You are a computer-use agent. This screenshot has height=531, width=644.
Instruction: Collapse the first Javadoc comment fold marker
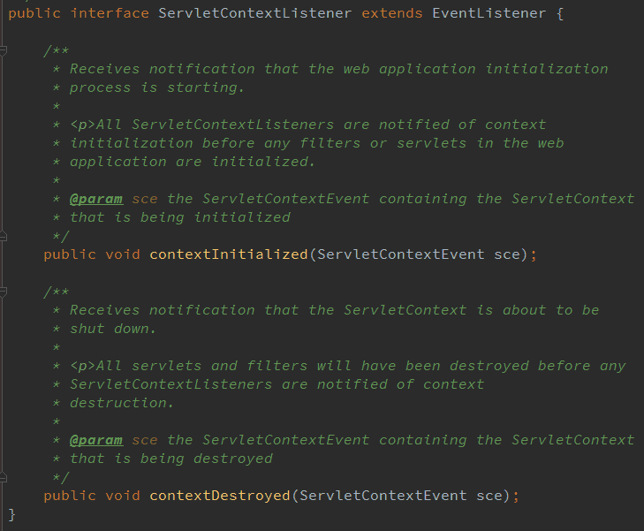pos(4,50)
